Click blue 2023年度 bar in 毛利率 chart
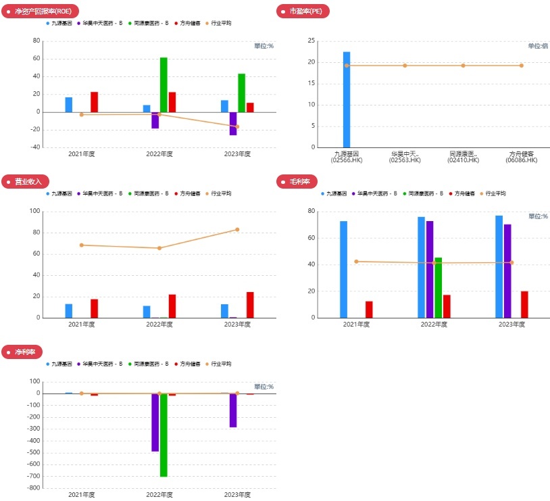Viewport: 550px width, 501px height. (x=499, y=266)
